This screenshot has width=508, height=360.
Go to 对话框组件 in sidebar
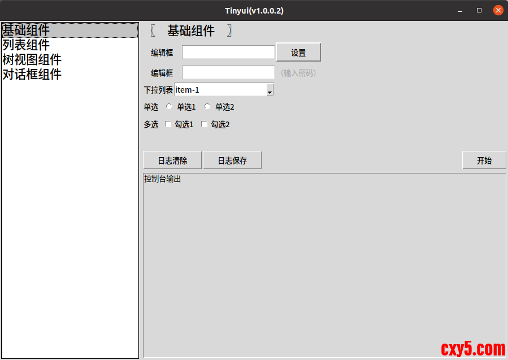tap(32, 75)
